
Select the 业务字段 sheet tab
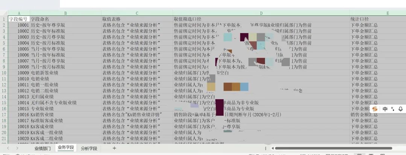(66, 148)
